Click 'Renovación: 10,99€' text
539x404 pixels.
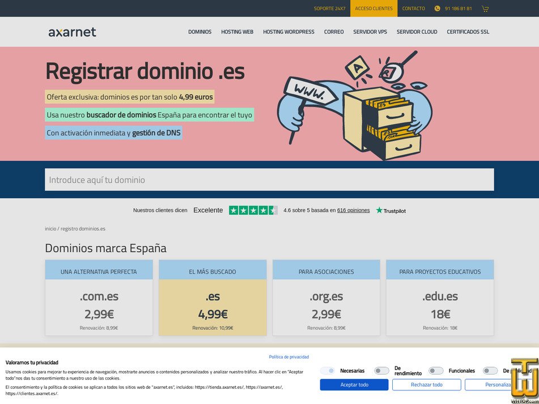pos(213,328)
